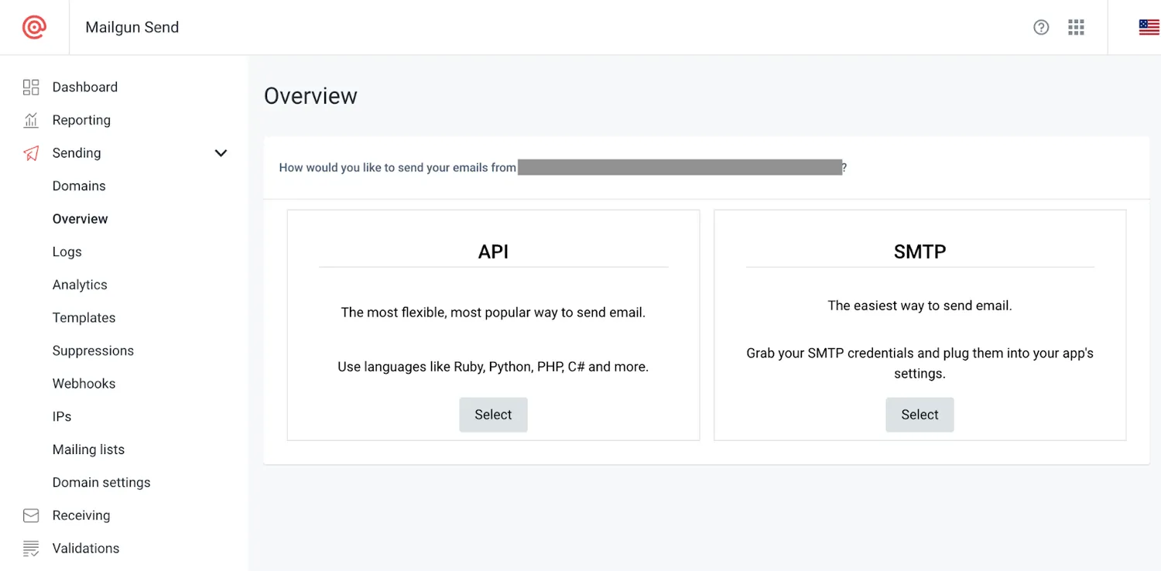
Task: Click the Sending paper plane icon
Action: click(x=31, y=153)
